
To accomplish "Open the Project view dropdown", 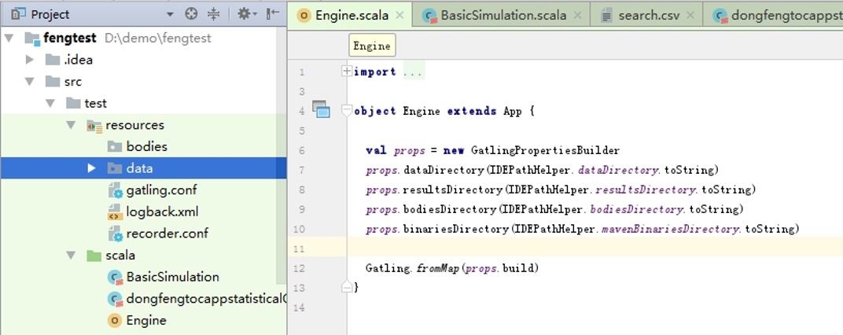I will (171, 14).
